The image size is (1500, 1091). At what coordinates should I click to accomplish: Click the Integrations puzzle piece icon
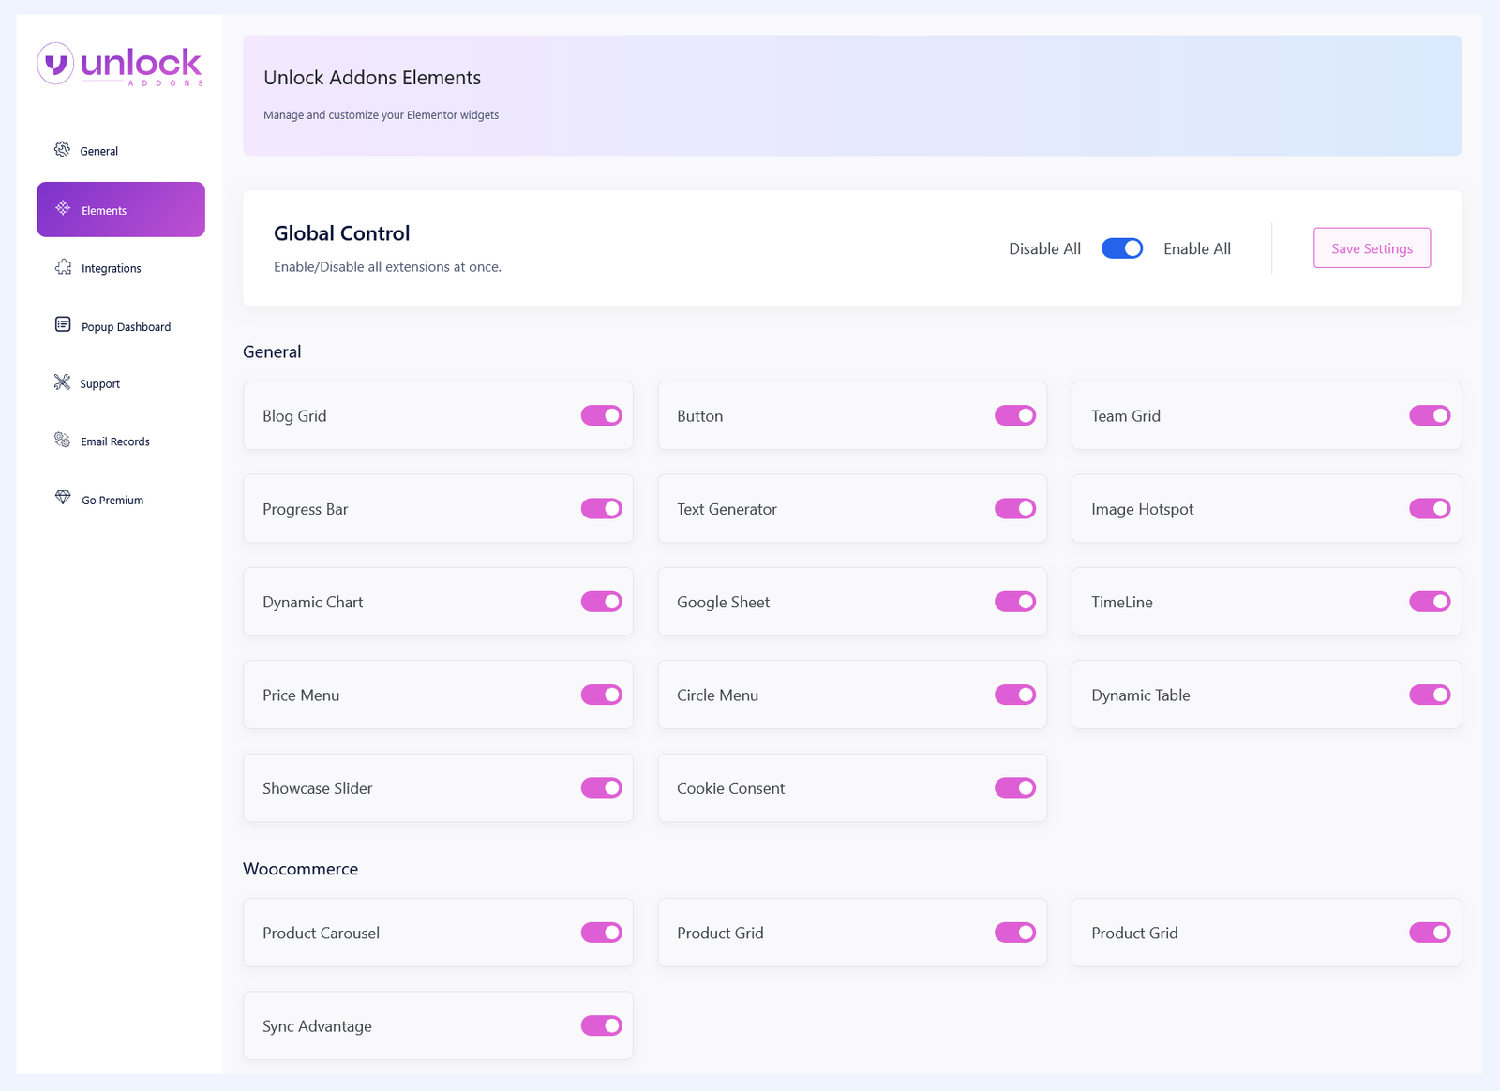point(63,267)
